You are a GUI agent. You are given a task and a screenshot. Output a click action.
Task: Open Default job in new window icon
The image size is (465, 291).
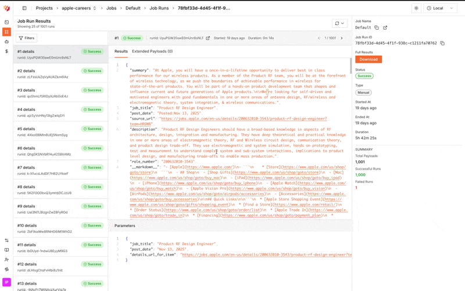tap(385, 27)
